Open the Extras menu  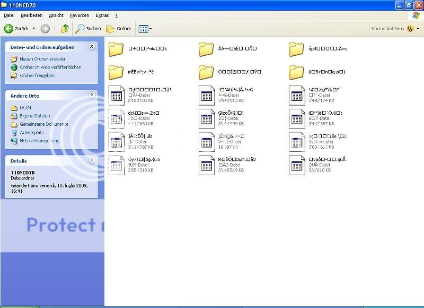(102, 15)
